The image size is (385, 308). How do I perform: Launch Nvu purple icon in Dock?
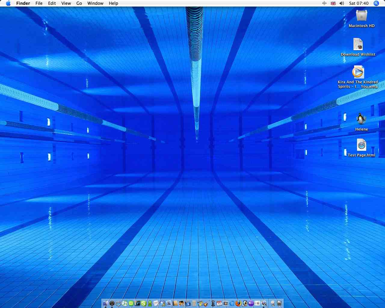251,303
